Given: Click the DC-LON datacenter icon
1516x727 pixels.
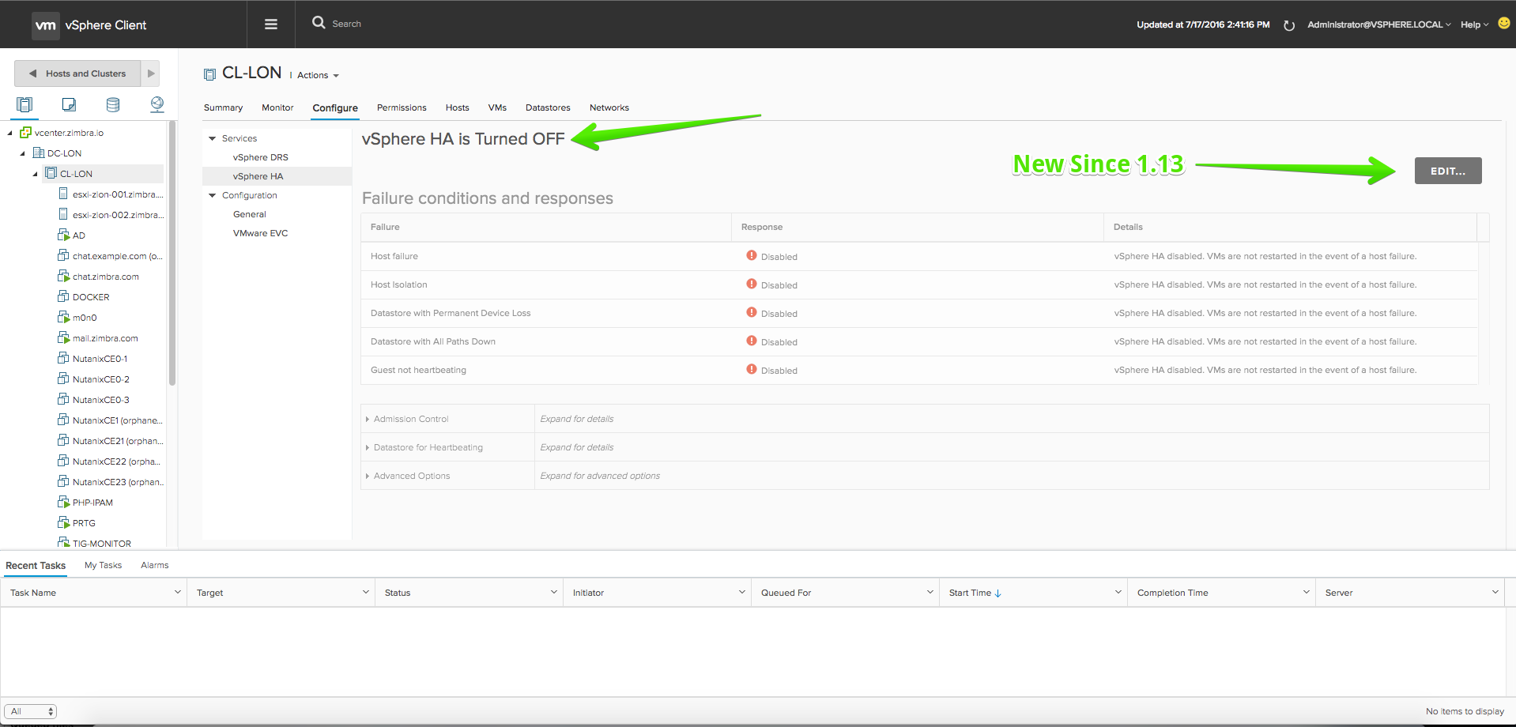Looking at the screenshot, I should click(38, 153).
